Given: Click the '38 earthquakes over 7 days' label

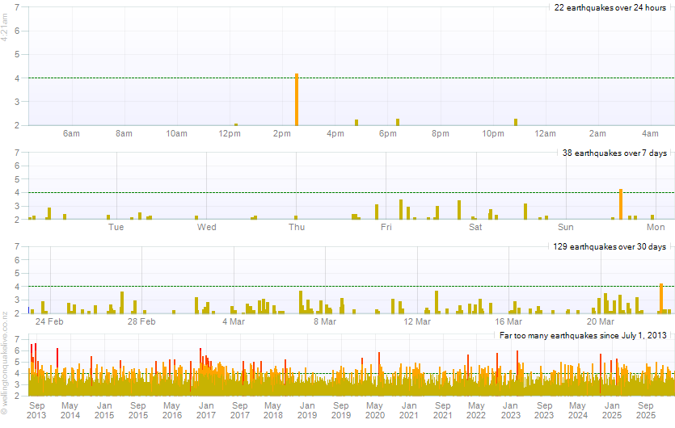Looking at the screenshot, I should coord(614,152).
